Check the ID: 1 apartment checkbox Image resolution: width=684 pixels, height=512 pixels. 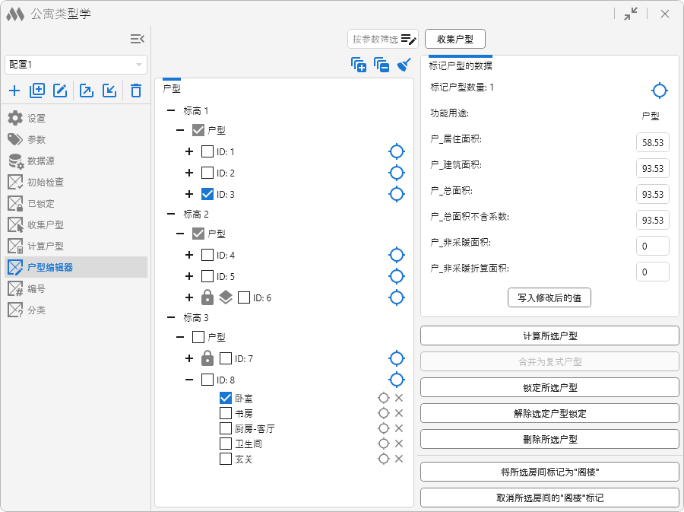pyautogui.click(x=207, y=151)
